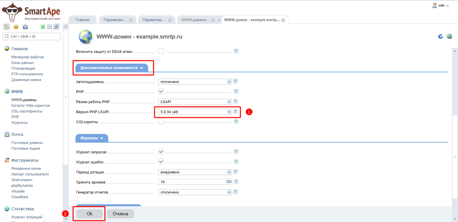
Task: Collapse the Дополнительные возможности section
Action: pyautogui.click(x=112, y=68)
